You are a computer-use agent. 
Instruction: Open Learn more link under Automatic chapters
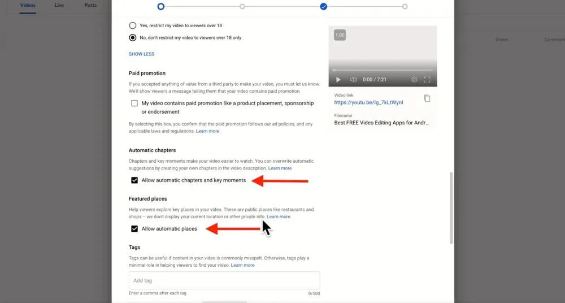280,168
